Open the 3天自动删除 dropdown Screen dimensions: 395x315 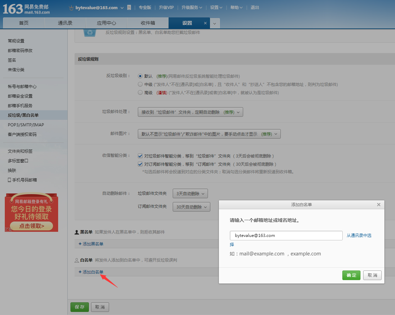pos(190,193)
